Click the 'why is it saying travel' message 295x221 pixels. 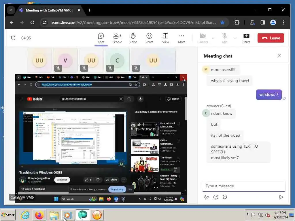pos(230,81)
